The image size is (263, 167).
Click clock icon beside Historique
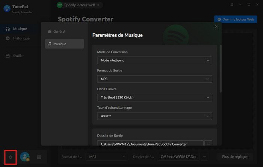pyautogui.click(x=8, y=38)
